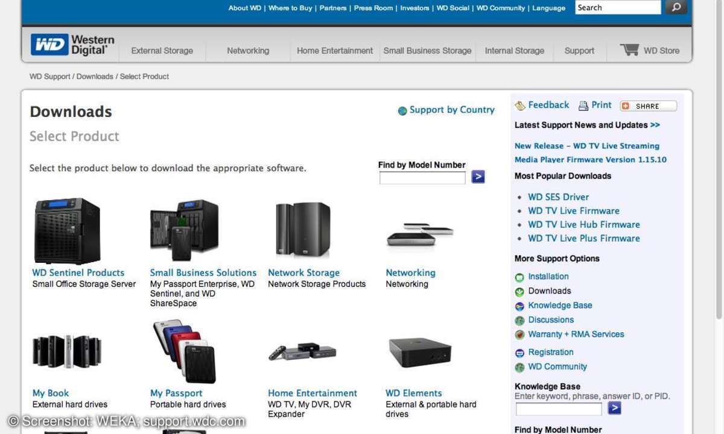Open the Small Business Storage menu
The height and width of the screenshot is (434, 724).
tap(427, 51)
